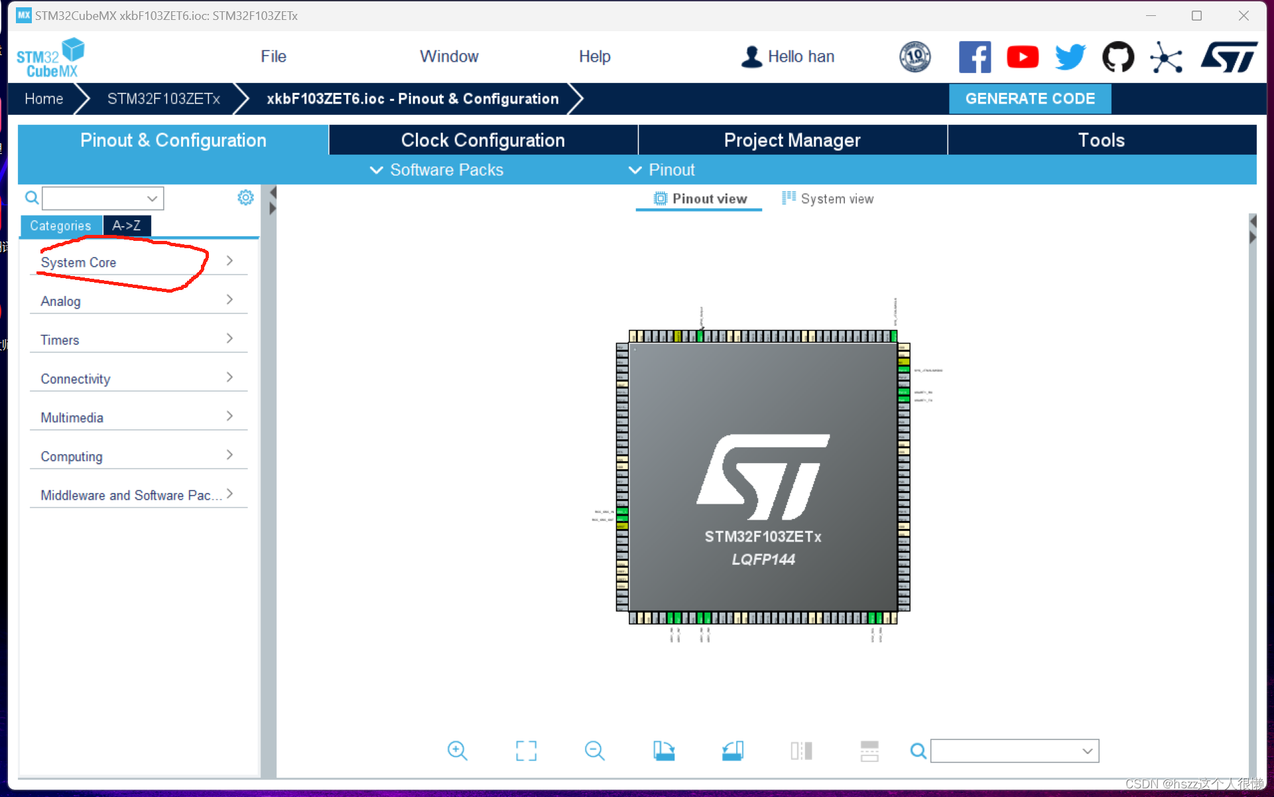The image size is (1274, 797).
Task: Click the YouTube icon in header
Action: 1022,57
